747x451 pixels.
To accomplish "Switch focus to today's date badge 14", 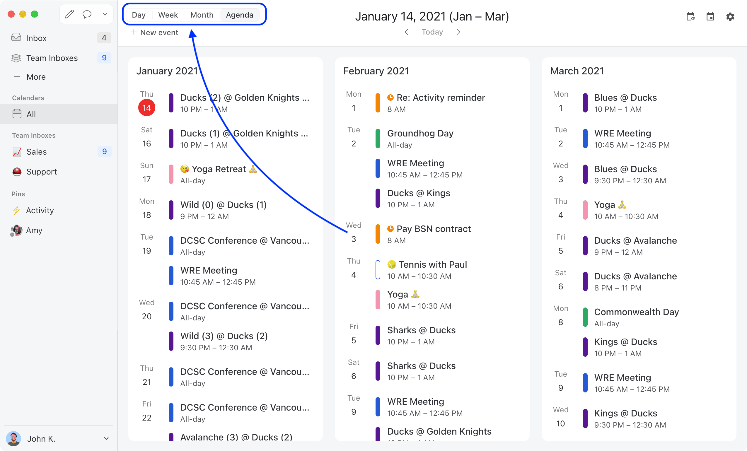I will 146,107.
